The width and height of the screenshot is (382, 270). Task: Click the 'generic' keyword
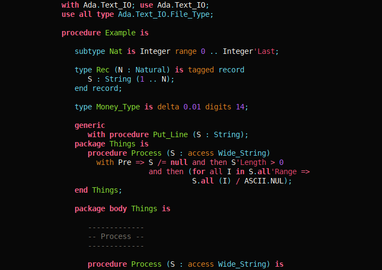(x=90, y=125)
